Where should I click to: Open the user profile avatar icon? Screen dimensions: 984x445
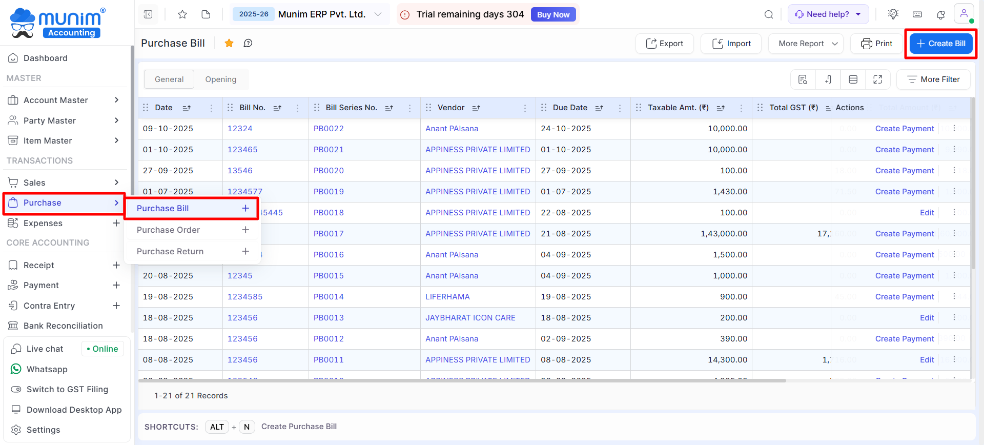coord(963,14)
